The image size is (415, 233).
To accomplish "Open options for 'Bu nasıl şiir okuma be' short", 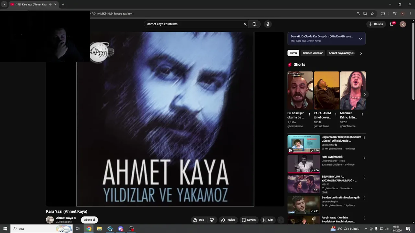I will [x=309, y=115].
